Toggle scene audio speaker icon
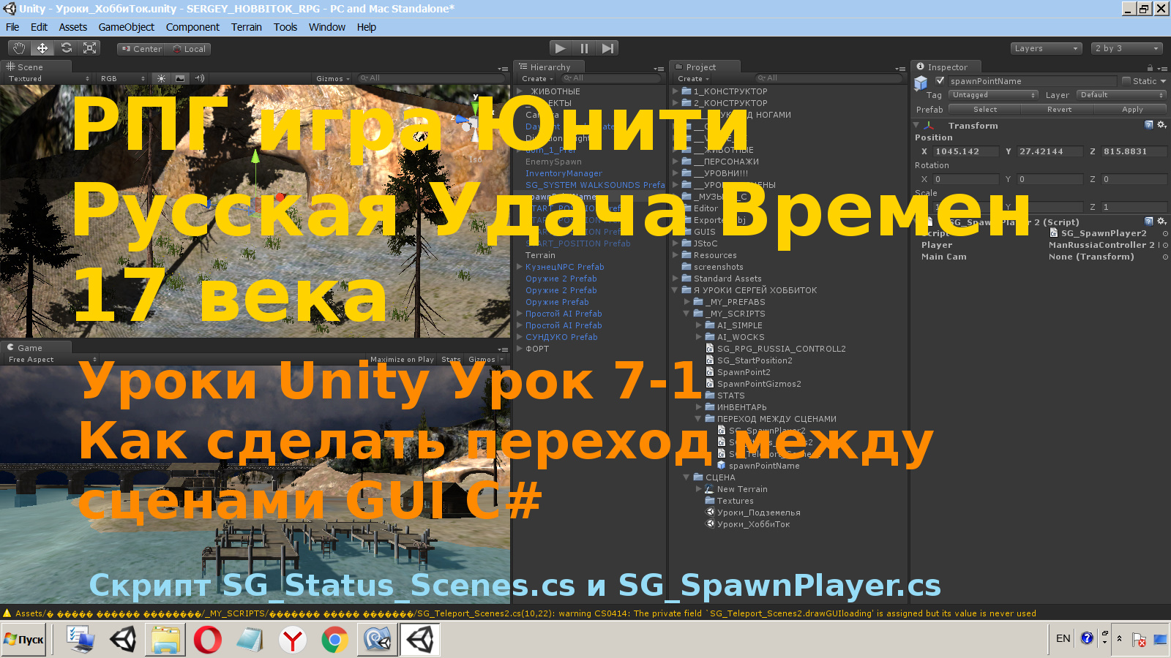The image size is (1171, 658). coord(199,78)
